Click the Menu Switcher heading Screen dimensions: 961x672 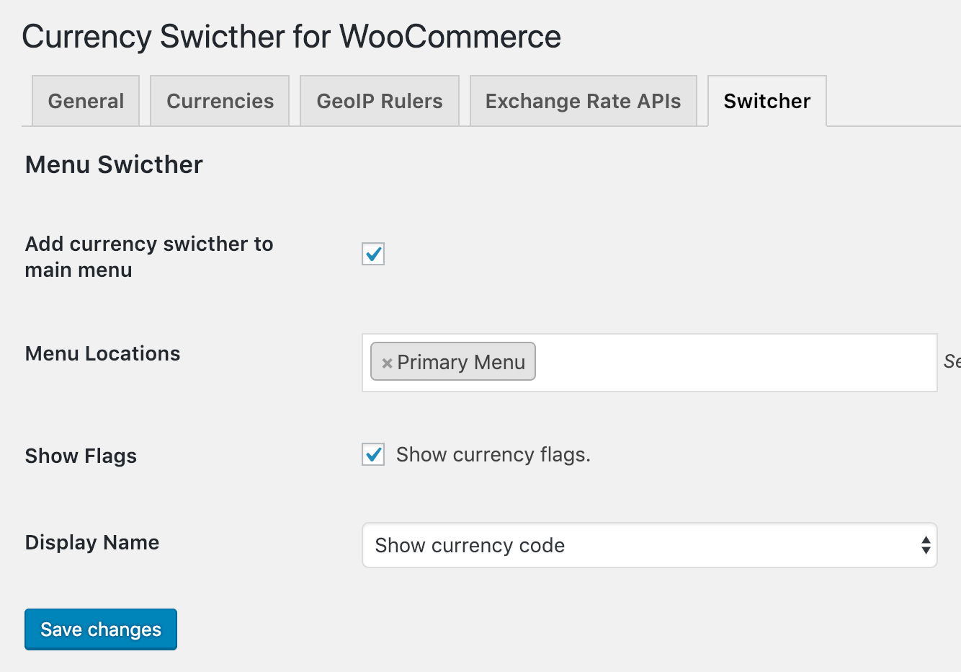(x=114, y=164)
